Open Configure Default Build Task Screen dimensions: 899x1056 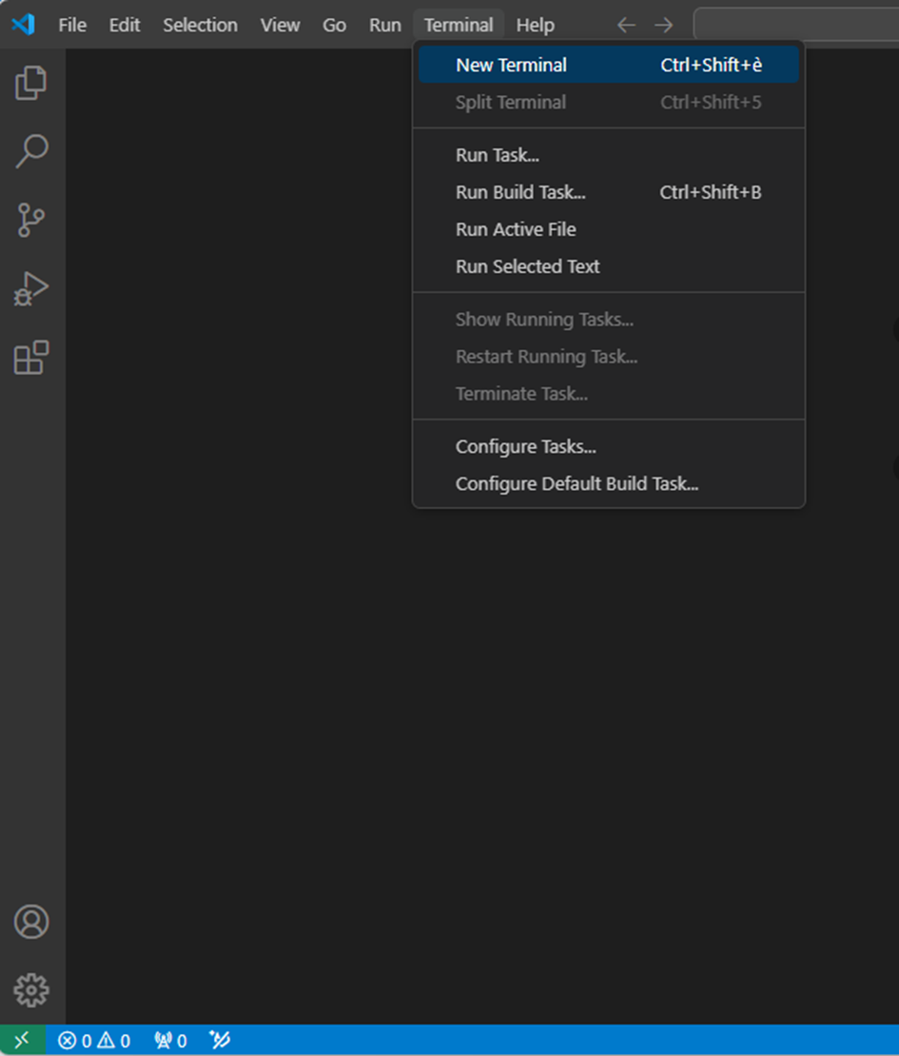tap(577, 483)
